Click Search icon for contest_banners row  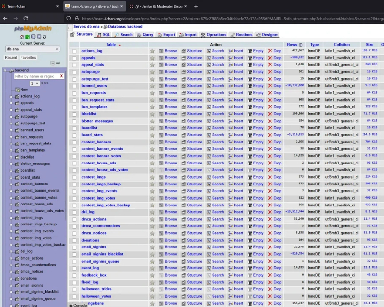pyautogui.click(x=209, y=142)
